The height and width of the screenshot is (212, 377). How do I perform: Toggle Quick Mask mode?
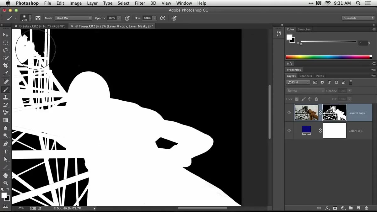[6, 206]
